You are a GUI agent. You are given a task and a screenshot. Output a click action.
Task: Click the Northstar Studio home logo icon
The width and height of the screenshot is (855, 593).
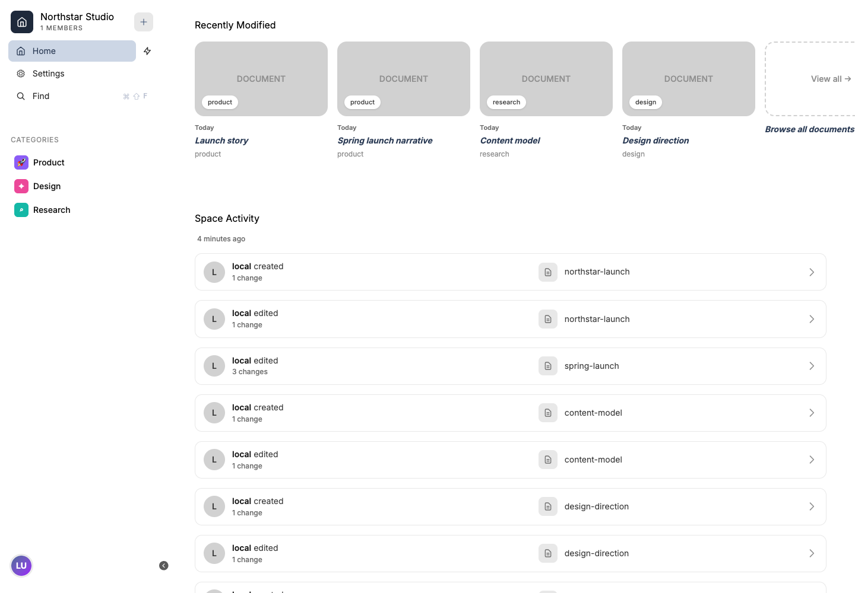coord(22,22)
